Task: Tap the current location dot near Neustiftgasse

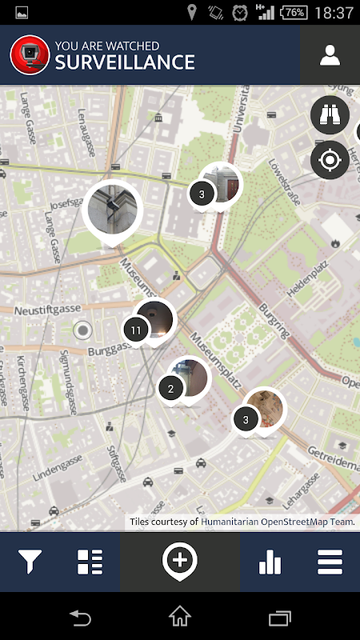Action: click(x=83, y=330)
